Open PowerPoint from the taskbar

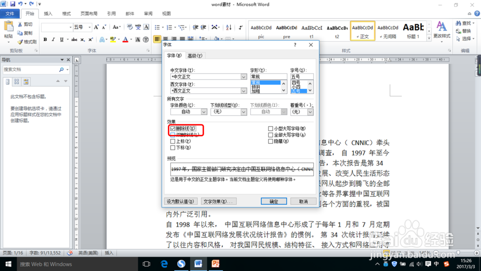[x=215, y=264]
